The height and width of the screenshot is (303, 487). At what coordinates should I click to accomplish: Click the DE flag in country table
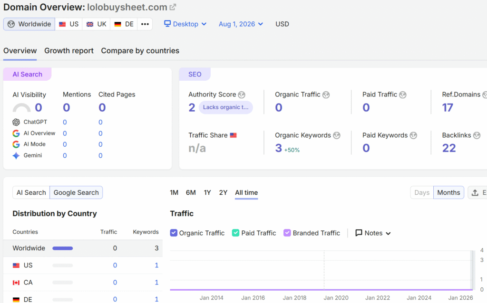[x=16, y=300]
